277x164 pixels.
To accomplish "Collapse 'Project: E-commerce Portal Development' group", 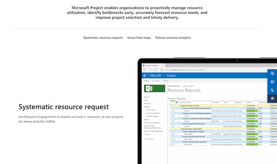I will tap(182, 118).
